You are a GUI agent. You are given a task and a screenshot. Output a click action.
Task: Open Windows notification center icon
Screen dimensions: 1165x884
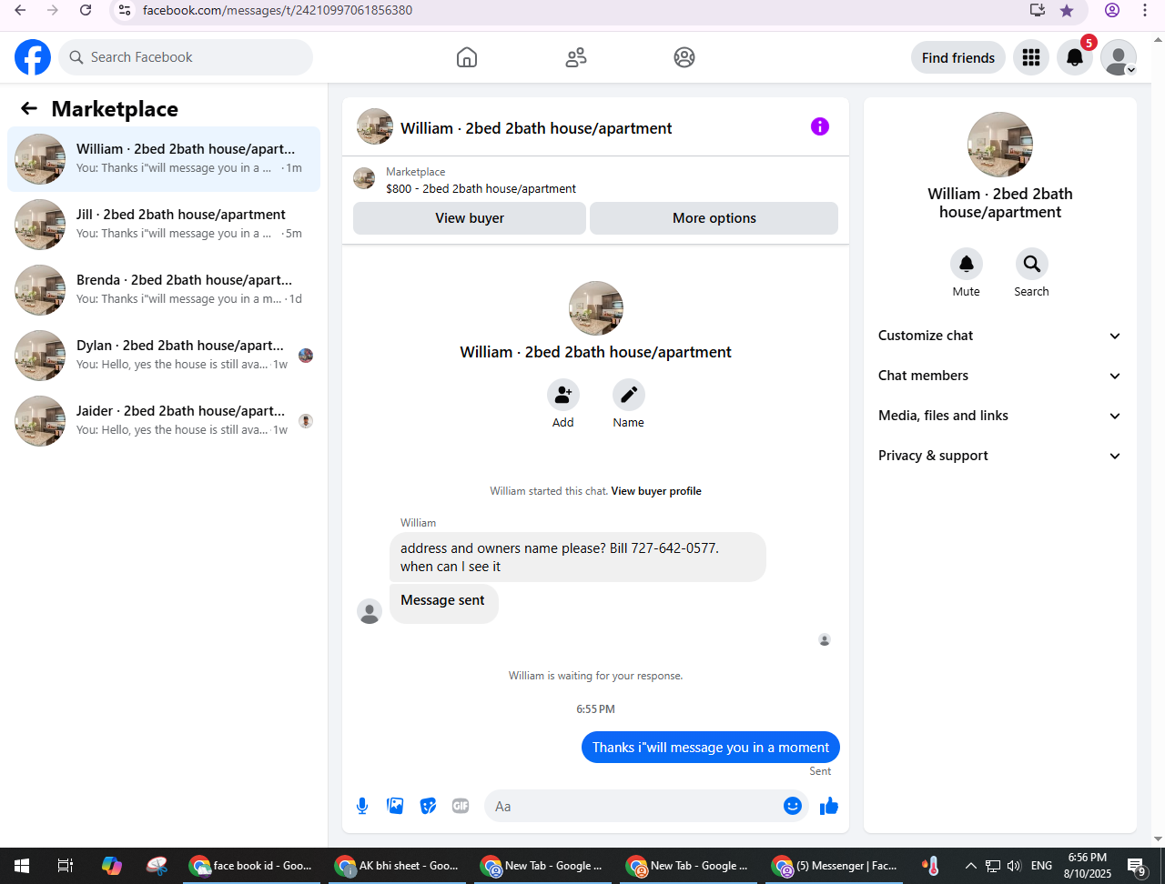click(x=1137, y=866)
